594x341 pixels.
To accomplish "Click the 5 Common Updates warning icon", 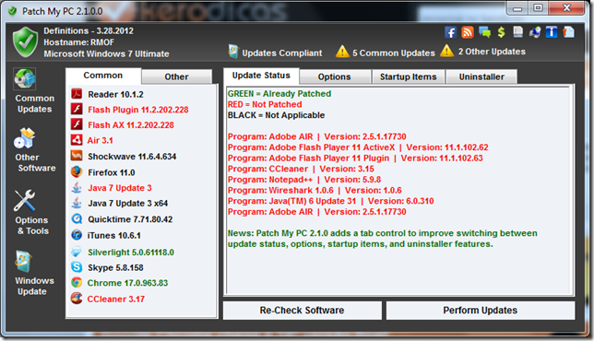I will click(342, 52).
